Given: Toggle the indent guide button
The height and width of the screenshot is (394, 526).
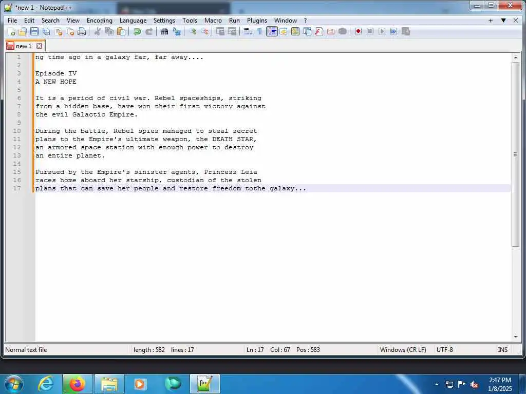Looking at the screenshot, I should [x=272, y=31].
